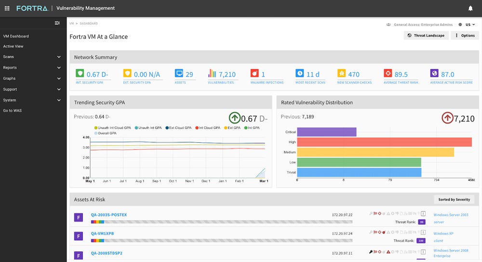This screenshot has width=482, height=262.
Task: Collapse the sidebar with the menu icon
Action: (57, 23)
